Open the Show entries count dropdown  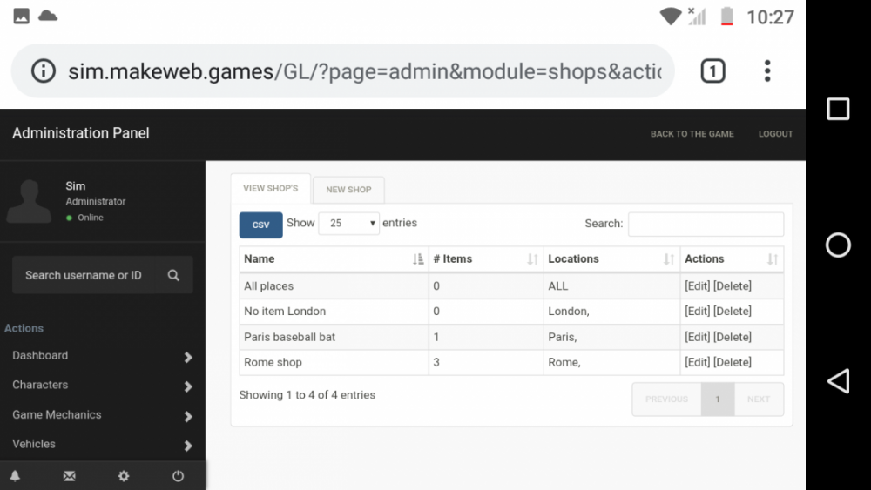tap(348, 224)
